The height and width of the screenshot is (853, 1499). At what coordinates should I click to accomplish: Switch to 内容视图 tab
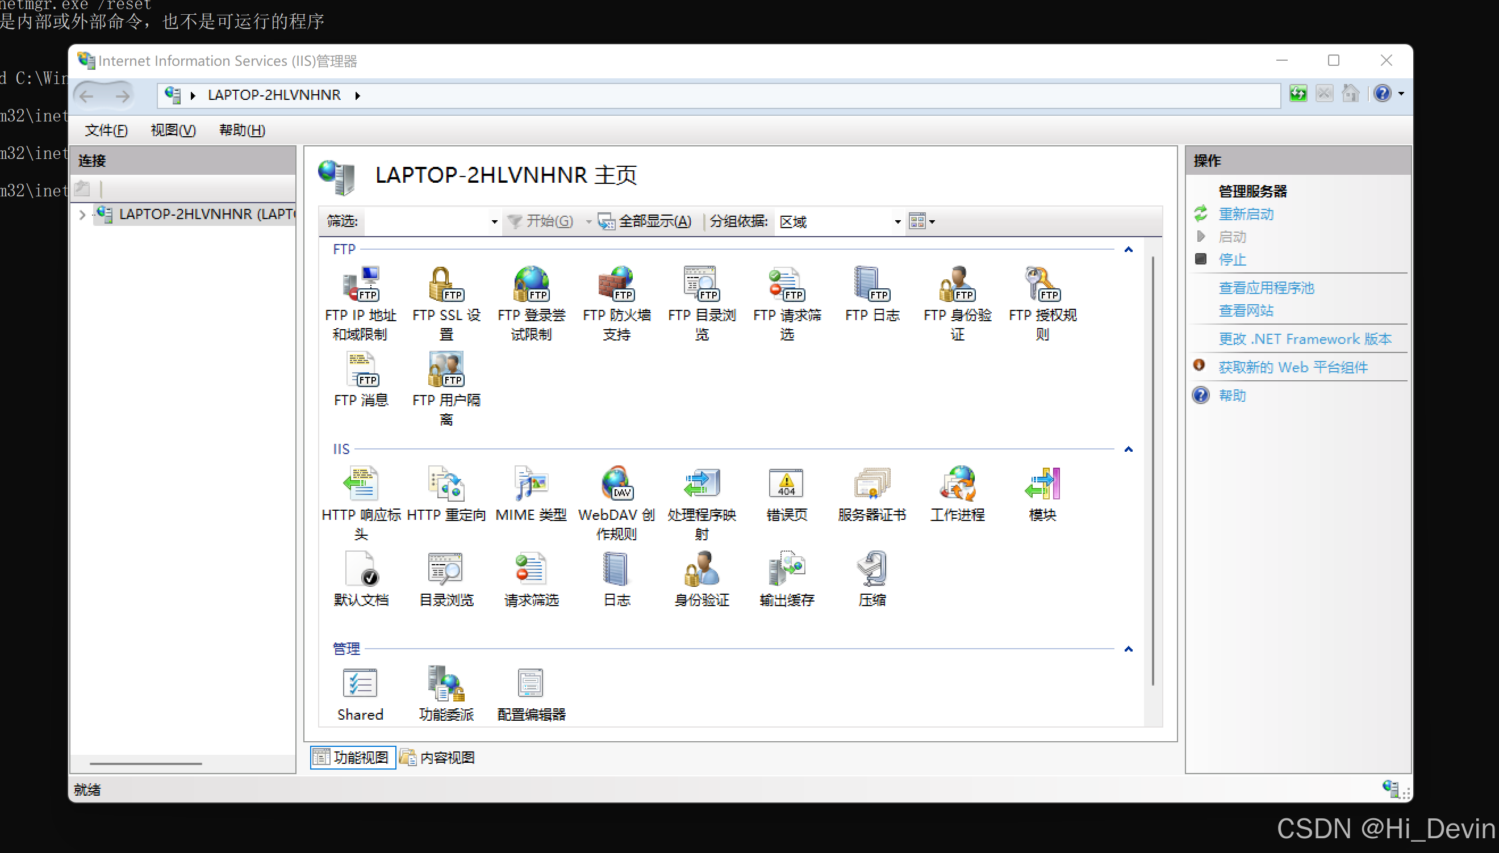[x=438, y=758]
